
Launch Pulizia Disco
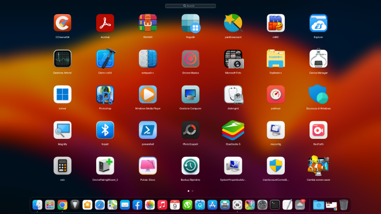[148, 165]
